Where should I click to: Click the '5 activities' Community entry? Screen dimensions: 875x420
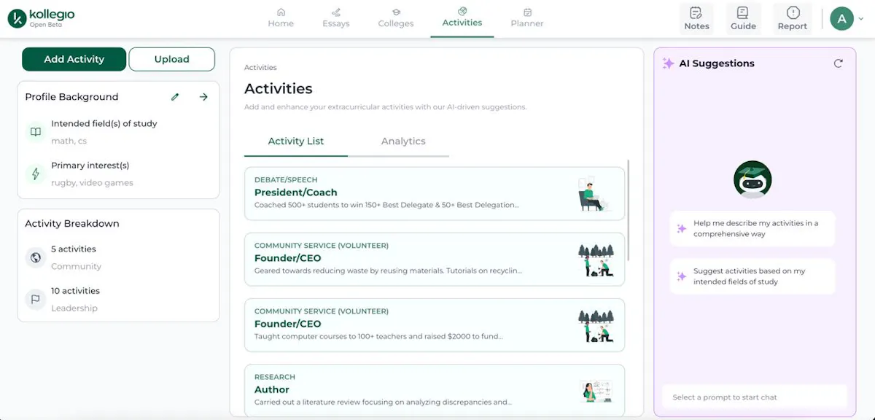(74, 249)
